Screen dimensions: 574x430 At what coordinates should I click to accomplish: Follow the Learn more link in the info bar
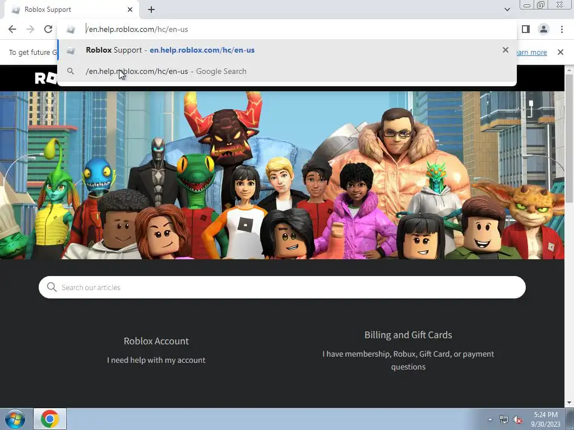pyautogui.click(x=531, y=52)
